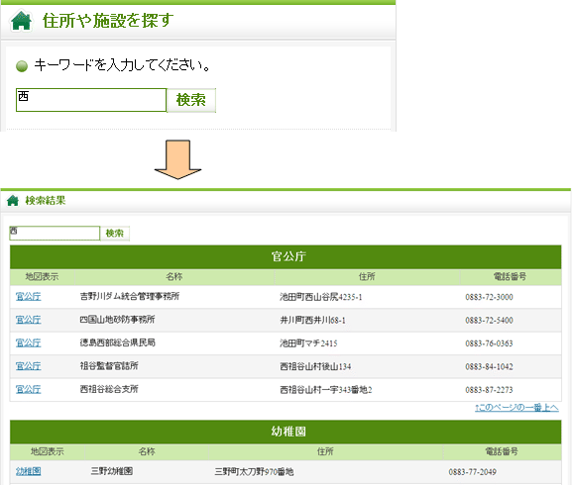Screen dimensions: 573x485
Task: Open 幼稚園 map link for 三野幼稚園
Action: tap(29, 471)
